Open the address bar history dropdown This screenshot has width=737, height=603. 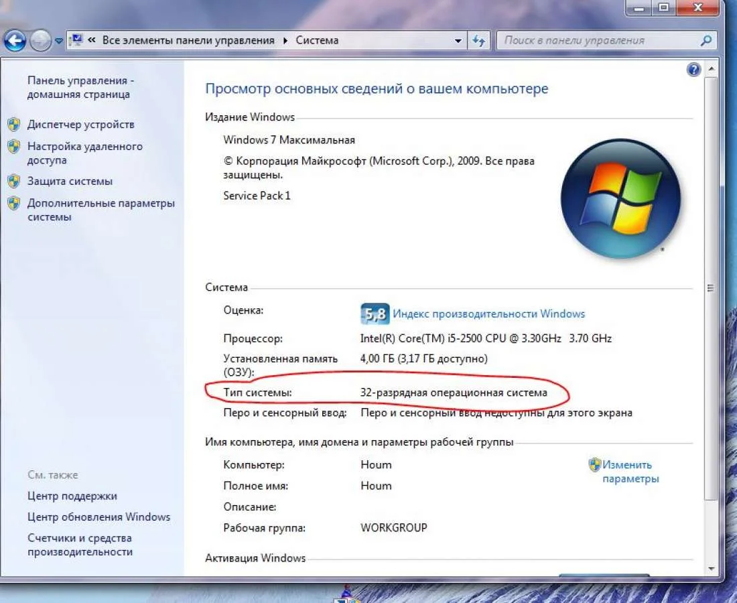(458, 41)
